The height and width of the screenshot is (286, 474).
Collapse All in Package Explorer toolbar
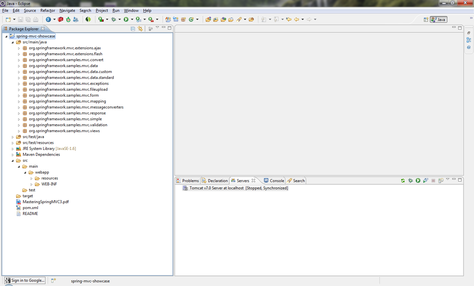(133, 29)
